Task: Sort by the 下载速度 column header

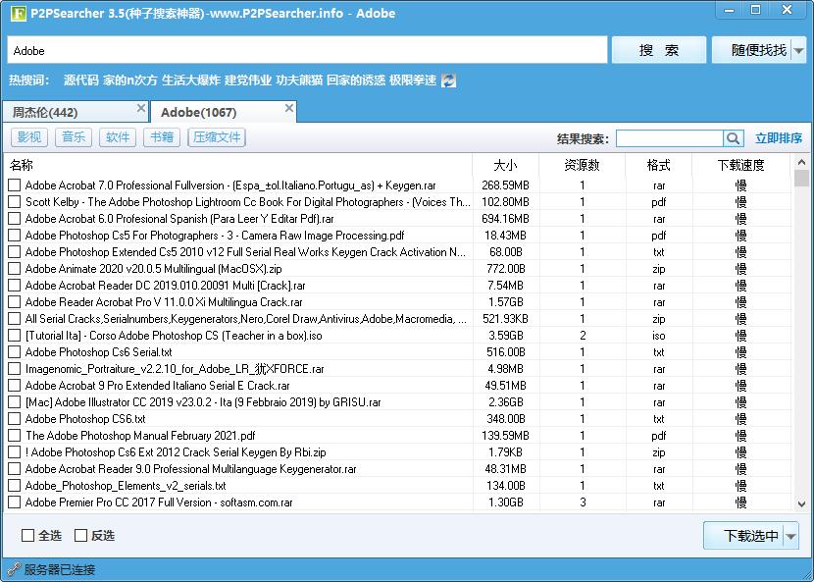Action: 740,165
